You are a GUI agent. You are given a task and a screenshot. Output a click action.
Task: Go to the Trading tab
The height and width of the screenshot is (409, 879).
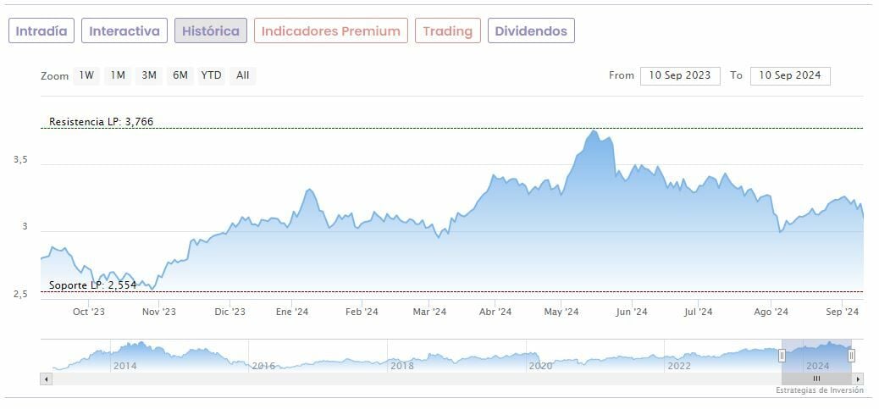click(x=447, y=31)
